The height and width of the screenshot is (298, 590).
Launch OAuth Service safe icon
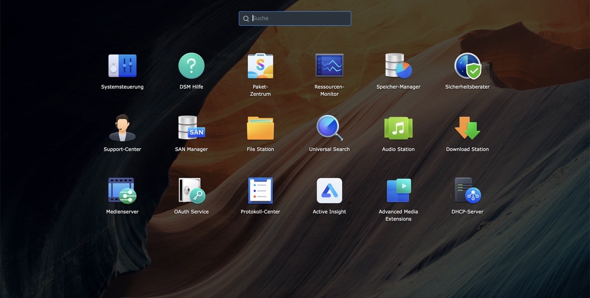click(192, 191)
